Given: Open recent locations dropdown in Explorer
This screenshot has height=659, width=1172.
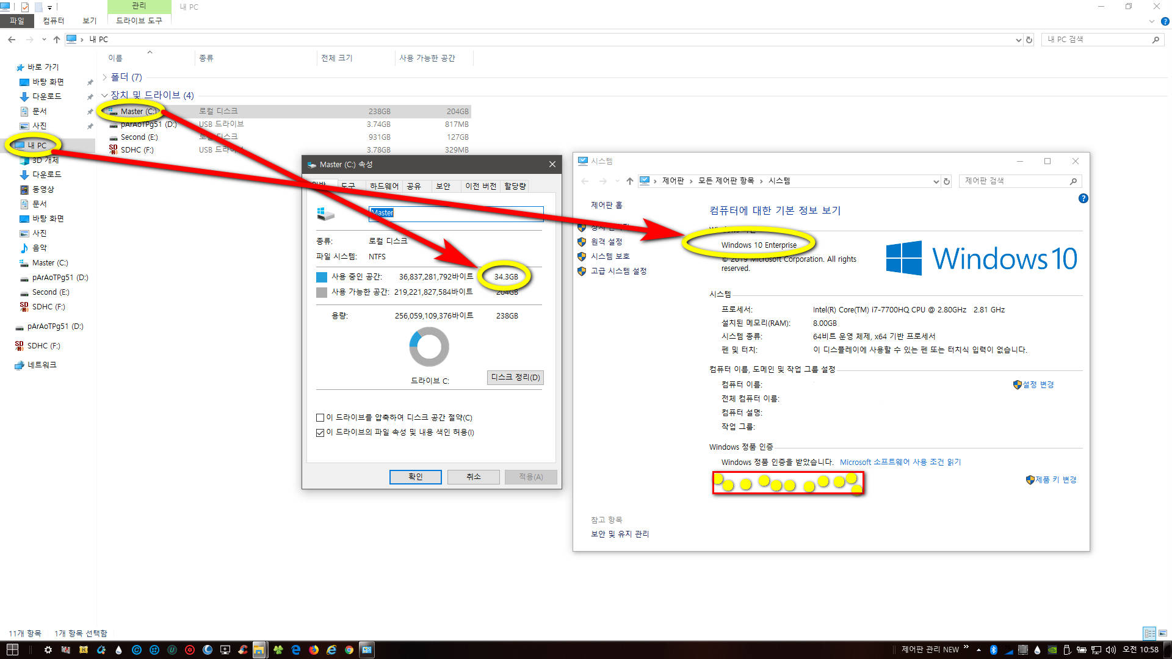Looking at the screenshot, I should [x=44, y=40].
